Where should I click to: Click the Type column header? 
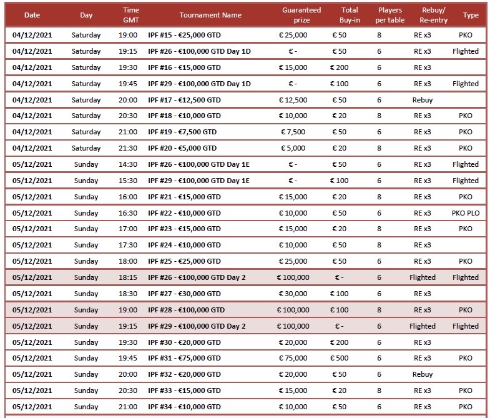471,15
